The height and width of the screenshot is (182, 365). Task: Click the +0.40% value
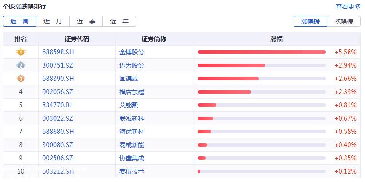345,145
